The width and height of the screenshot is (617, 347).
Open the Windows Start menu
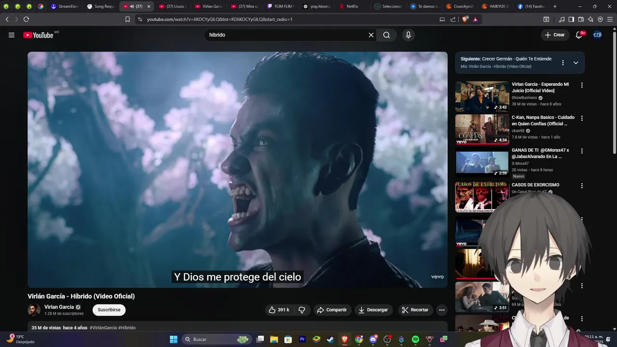(174, 339)
